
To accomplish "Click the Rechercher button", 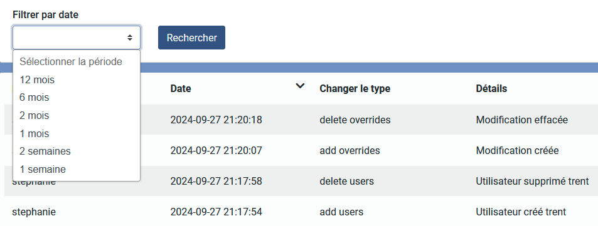I will (191, 38).
